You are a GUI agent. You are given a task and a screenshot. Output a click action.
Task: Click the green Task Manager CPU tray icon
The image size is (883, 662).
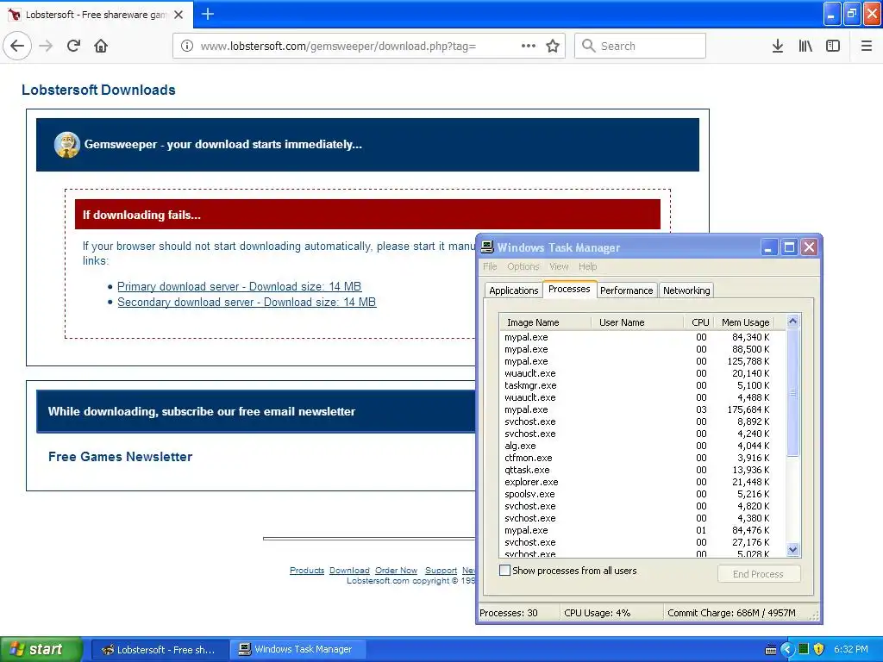point(804,649)
